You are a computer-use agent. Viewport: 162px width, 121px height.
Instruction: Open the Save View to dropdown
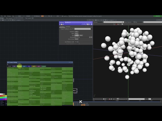click(129, 22)
